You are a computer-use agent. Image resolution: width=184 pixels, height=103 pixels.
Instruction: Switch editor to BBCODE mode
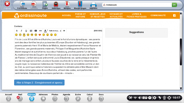pyautogui.click(x=98, y=31)
